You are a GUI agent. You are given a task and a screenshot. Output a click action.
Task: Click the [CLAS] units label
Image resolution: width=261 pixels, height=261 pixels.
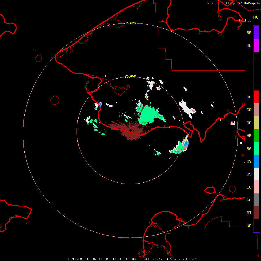click(x=245, y=20)
